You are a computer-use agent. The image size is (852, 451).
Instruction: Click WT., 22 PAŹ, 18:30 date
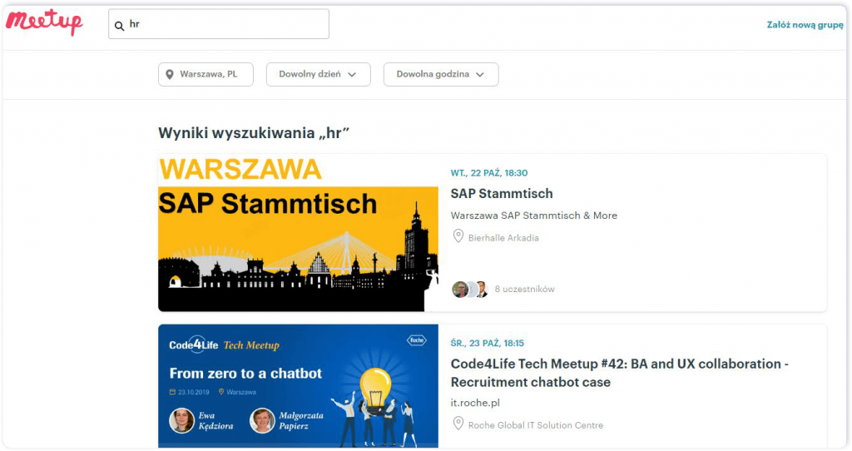pos(489,173)
